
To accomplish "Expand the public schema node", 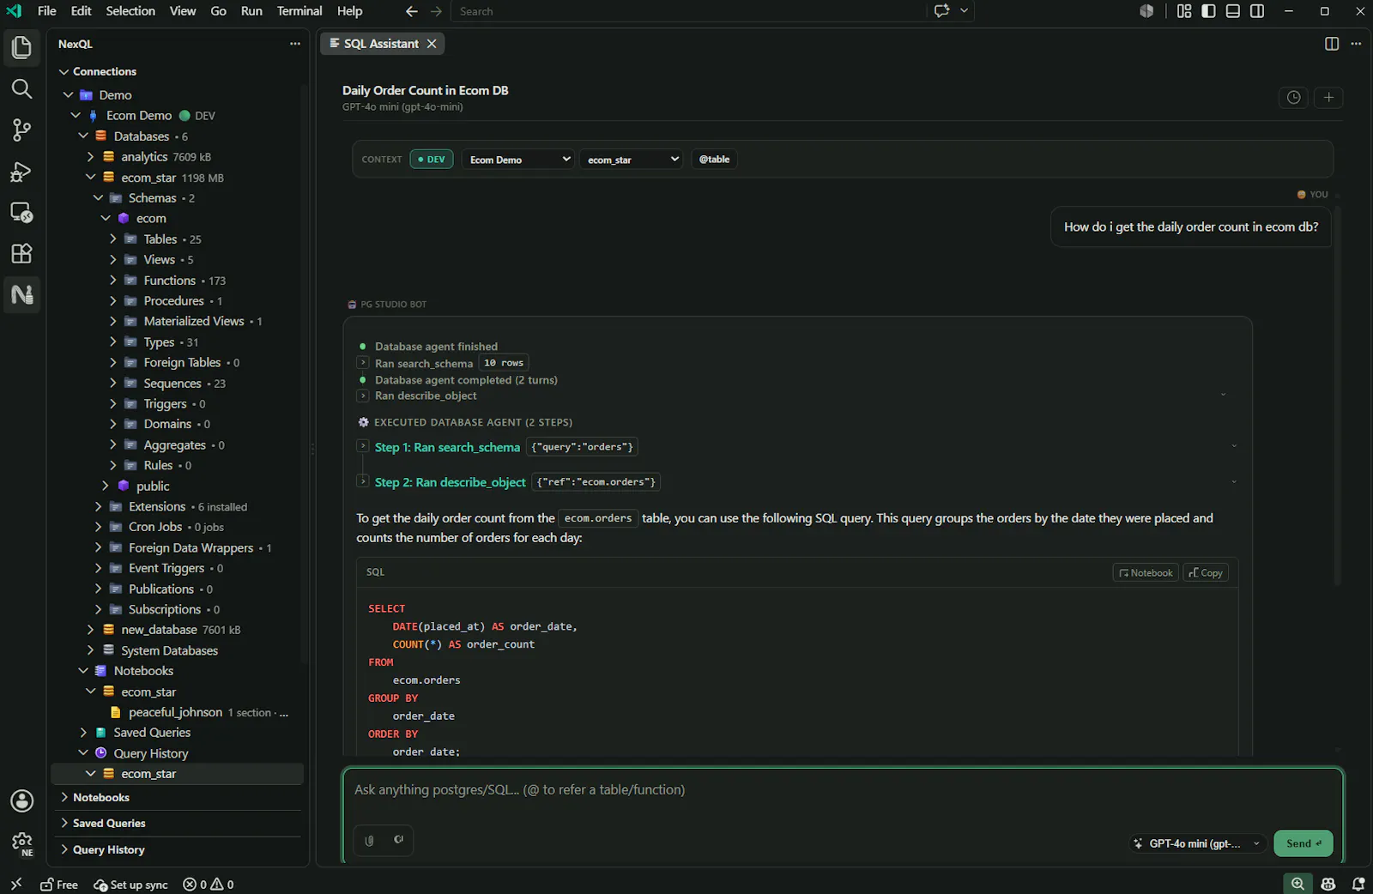I will click(106, 486).
